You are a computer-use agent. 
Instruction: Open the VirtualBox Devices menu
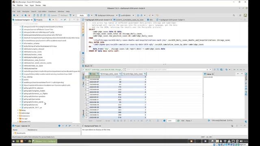point(38,5)
